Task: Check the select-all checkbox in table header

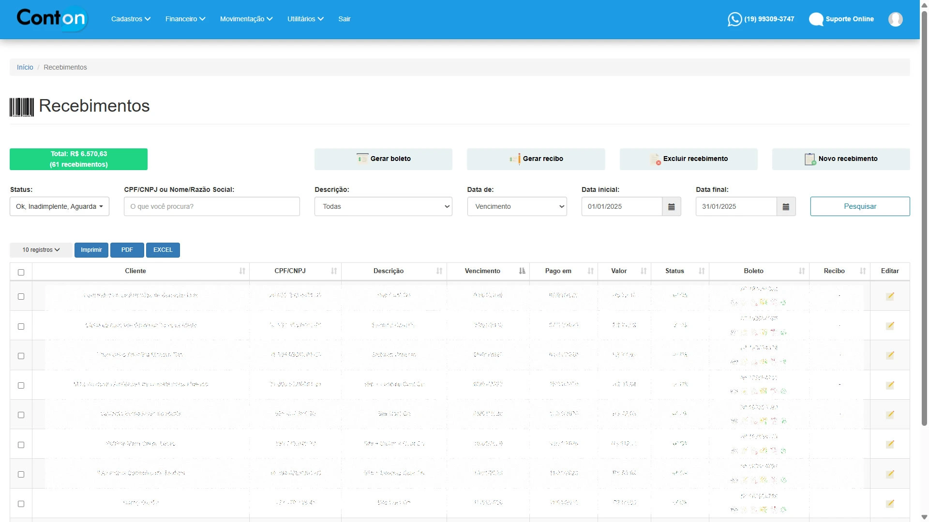Action: point(21,273)
